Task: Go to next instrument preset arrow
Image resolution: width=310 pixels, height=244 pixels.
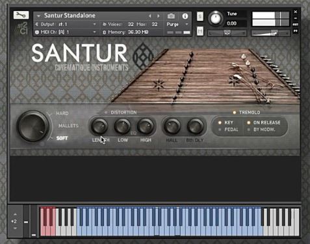Action: [159, 16]
